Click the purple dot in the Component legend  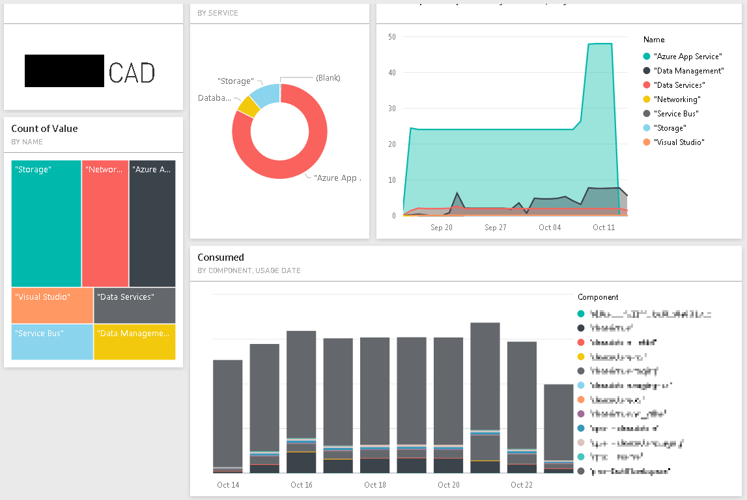click(582, 414)
